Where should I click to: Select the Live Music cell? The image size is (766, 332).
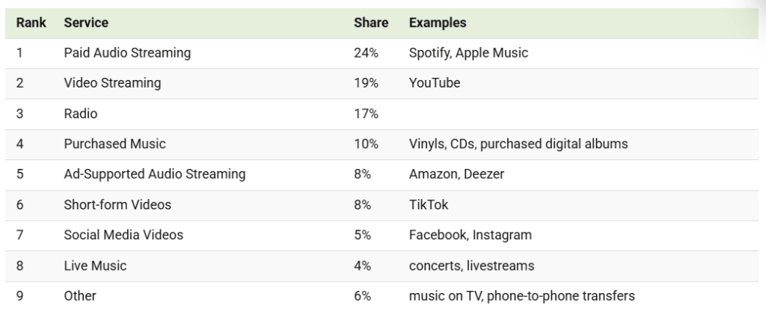tap(95, 265)
